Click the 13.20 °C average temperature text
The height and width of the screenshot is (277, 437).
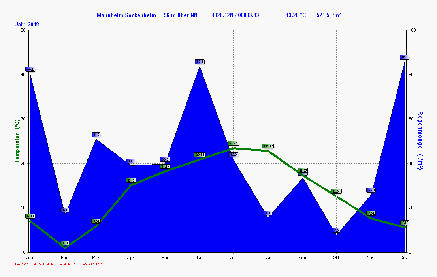pyautogui.click(x=296, y=15)
